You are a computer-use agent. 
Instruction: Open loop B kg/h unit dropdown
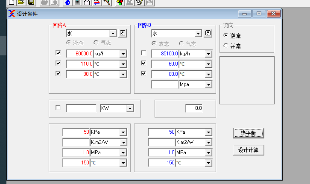tap(208, 54)
